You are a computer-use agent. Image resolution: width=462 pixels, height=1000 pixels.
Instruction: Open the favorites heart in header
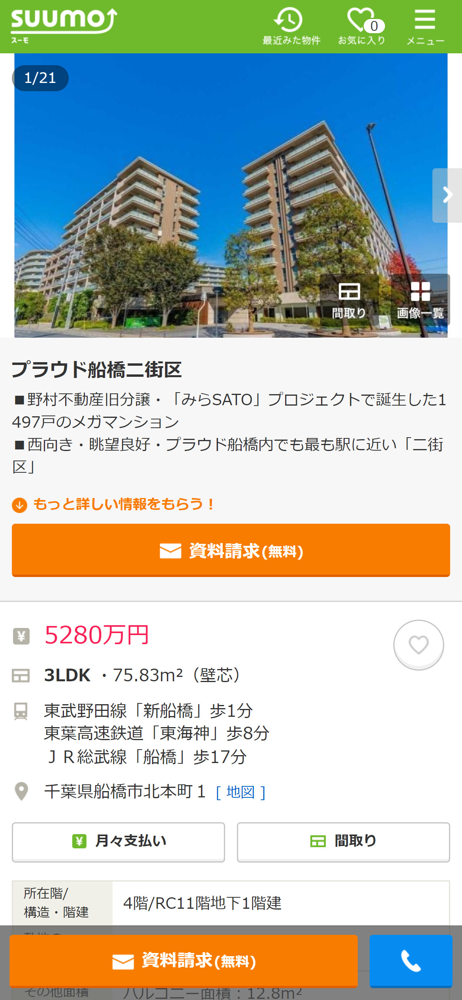pyautogui.click(x=361, y=26)
